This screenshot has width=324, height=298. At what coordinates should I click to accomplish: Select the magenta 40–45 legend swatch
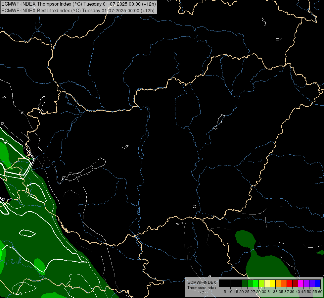click(301, 283)
